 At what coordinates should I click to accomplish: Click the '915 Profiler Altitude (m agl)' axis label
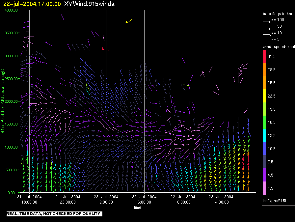pos(2,101)
